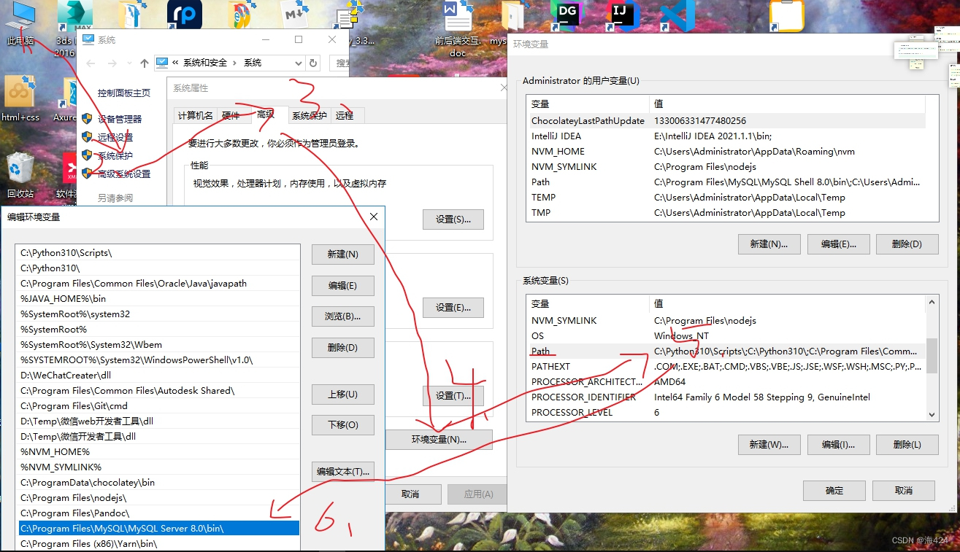Open the 此电脑 desktop icon

[x=20, y=22]
